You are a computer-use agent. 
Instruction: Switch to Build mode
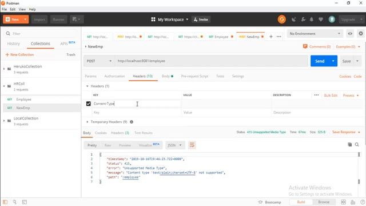tap(301, 202)
